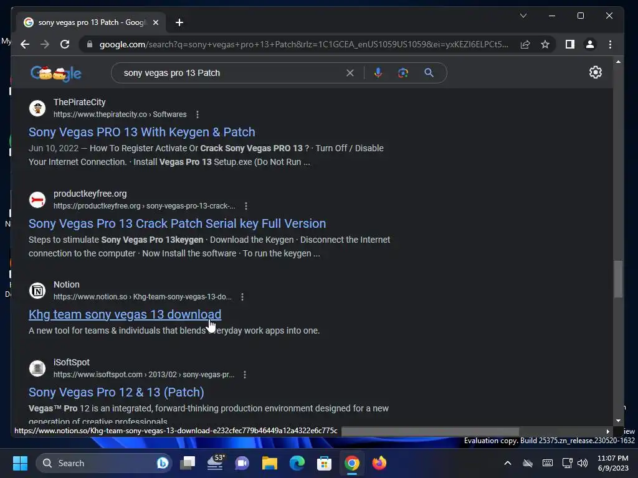This screenshot has height=478, width=638.
Task: Click the vertical scrollbar up arrow
Action: (618, 62)
